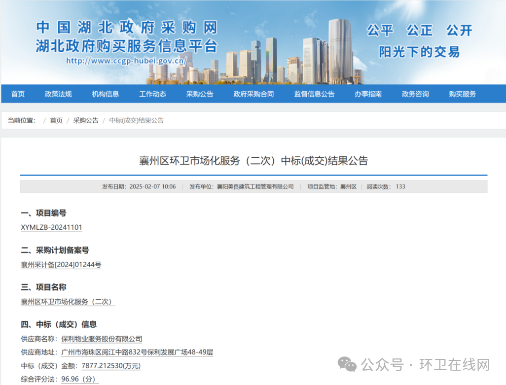Select 政府采购合同 in the navigation bar
Image resolution: width=506 pixels, height=385 pixels.
pyautogui.click(x=253, y=94)
